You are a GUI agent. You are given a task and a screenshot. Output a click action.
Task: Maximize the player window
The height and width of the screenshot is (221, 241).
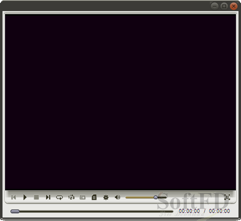click(x=224, y=7)
